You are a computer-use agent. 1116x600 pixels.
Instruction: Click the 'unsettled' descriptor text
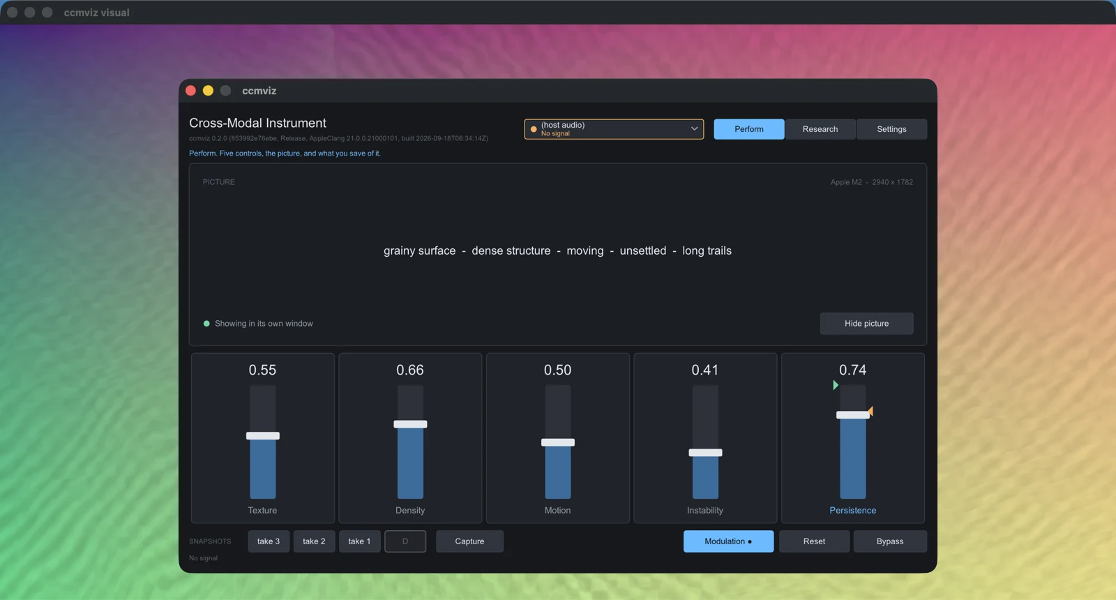[643, 250]
